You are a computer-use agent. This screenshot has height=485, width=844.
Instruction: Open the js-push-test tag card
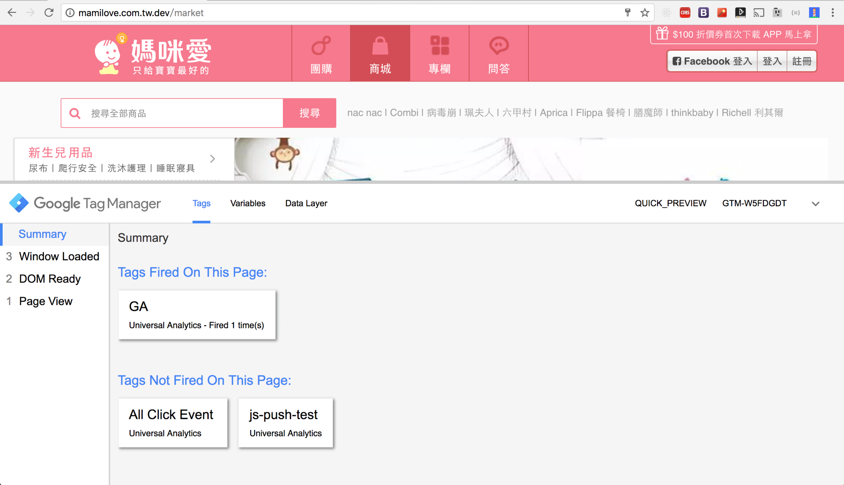(285, 423)
